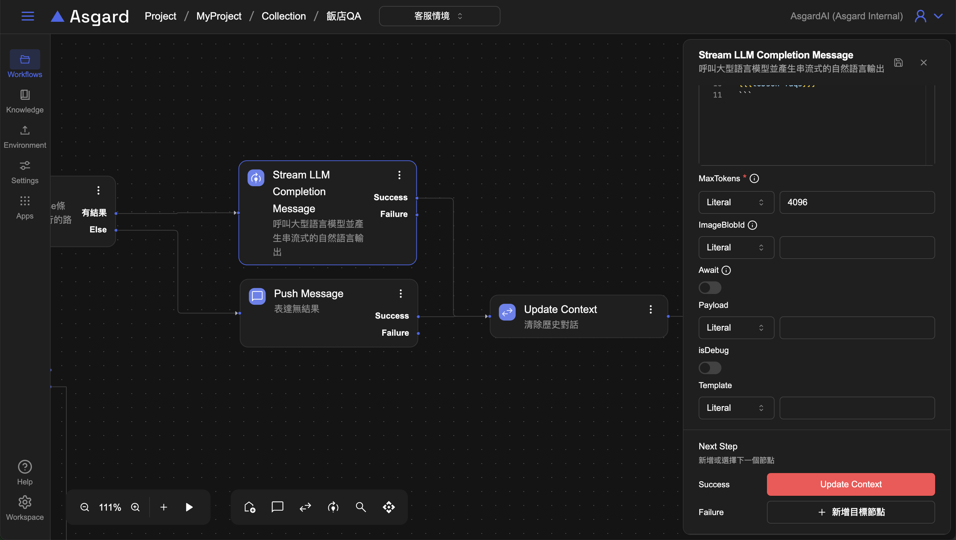
Task: Click the Push Message chat bubble toolbar icon
Action: tap(277, 507)
